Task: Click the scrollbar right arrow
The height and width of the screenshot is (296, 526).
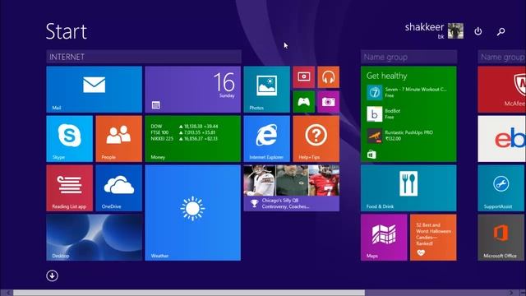Action: (511, 293)
